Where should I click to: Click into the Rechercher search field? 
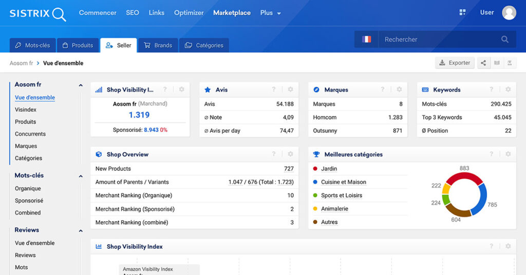(x=437, y=40)
